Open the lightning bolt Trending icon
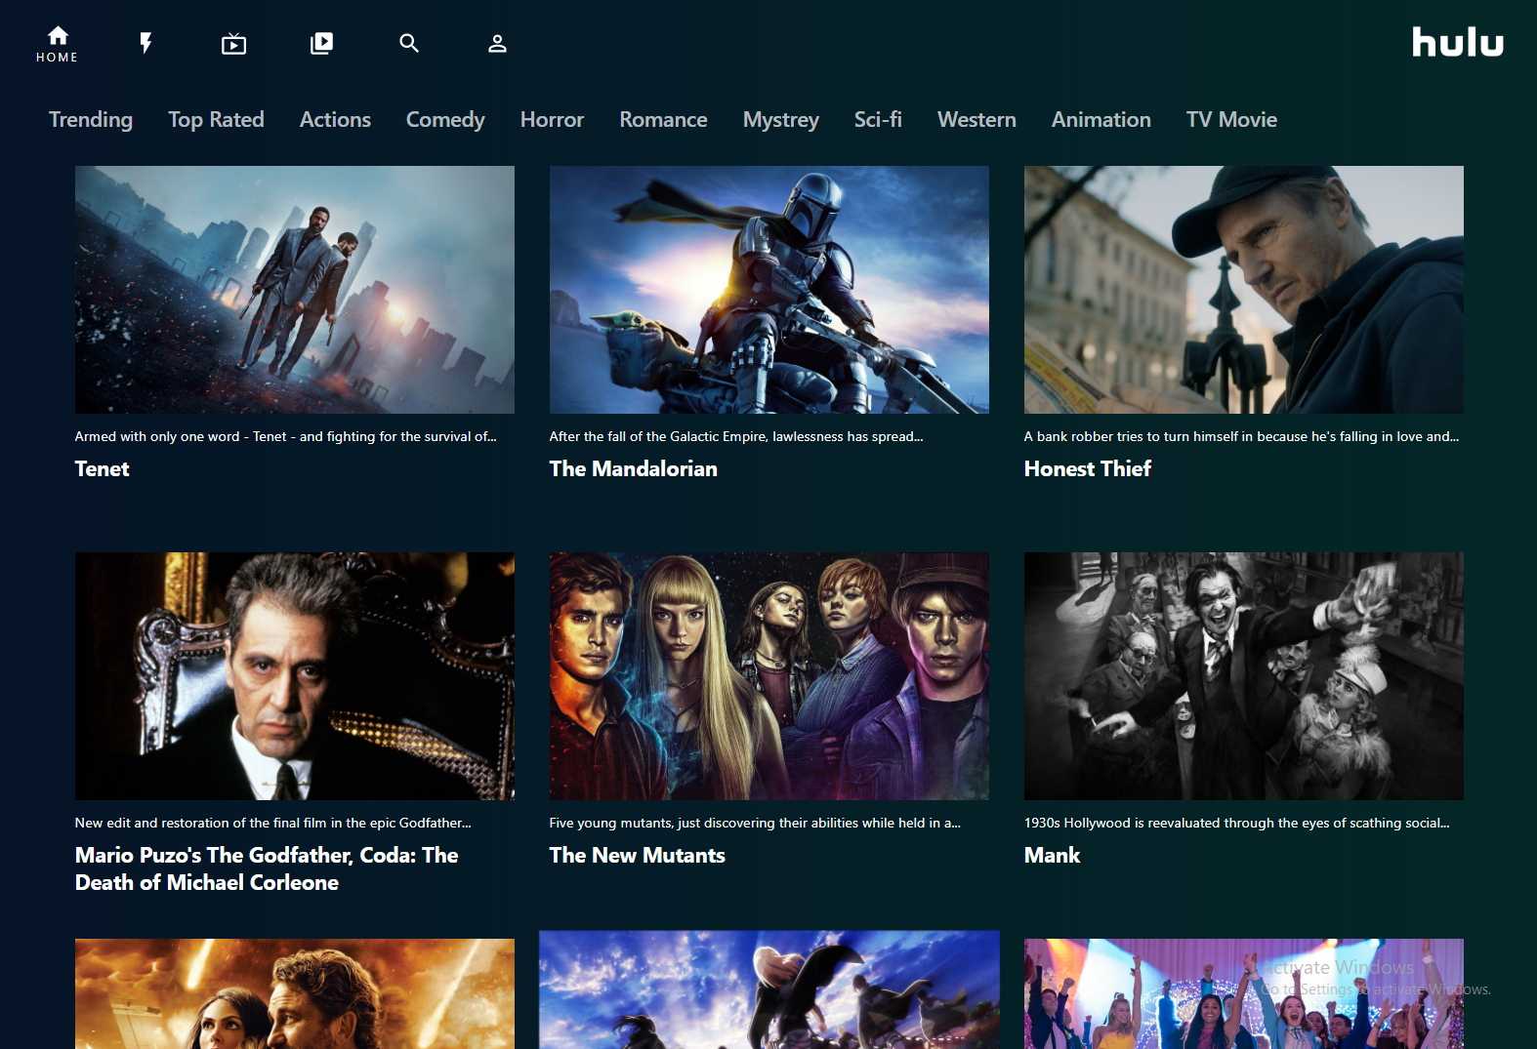Screen dimensions: 1537x1049 click(145, 43)
